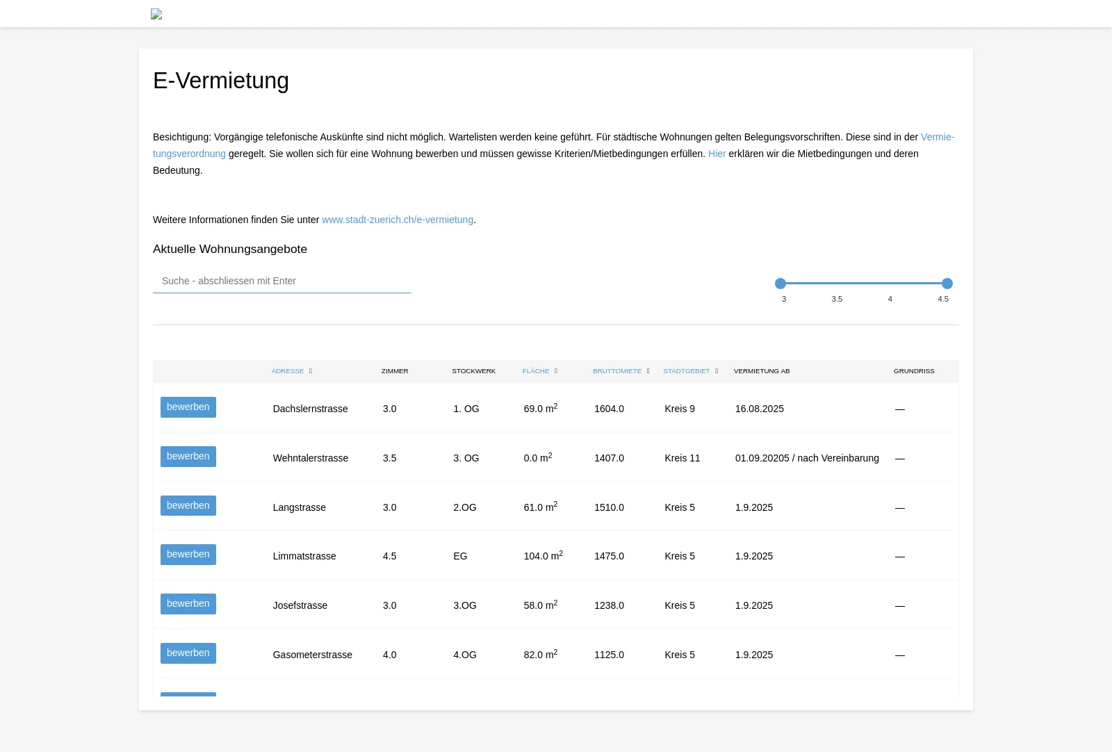Apply for the Josefstrasse apartment
Image resolution: width=1112 pixels, height=752 pixels.
tap(188, 604)
